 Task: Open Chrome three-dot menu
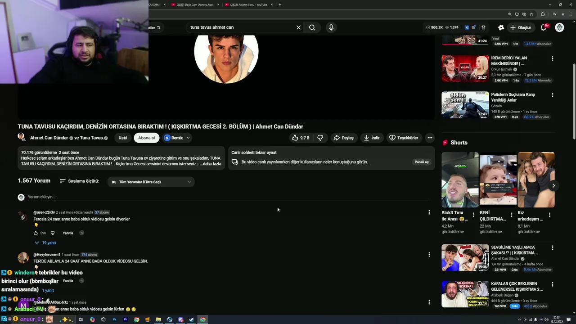(571, 14)
